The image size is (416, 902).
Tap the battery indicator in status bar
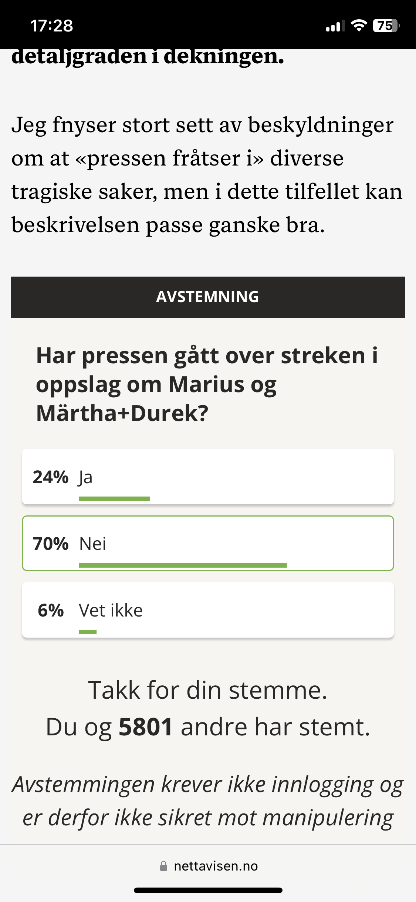pyautogui.click(x=386, y=26)
